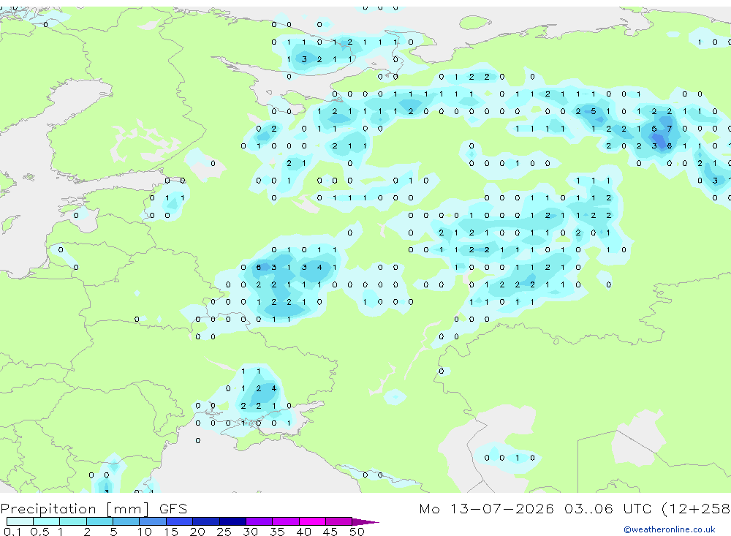
Task: Pick the 15–20 mm legend color swatch
Action: (180, 521)
